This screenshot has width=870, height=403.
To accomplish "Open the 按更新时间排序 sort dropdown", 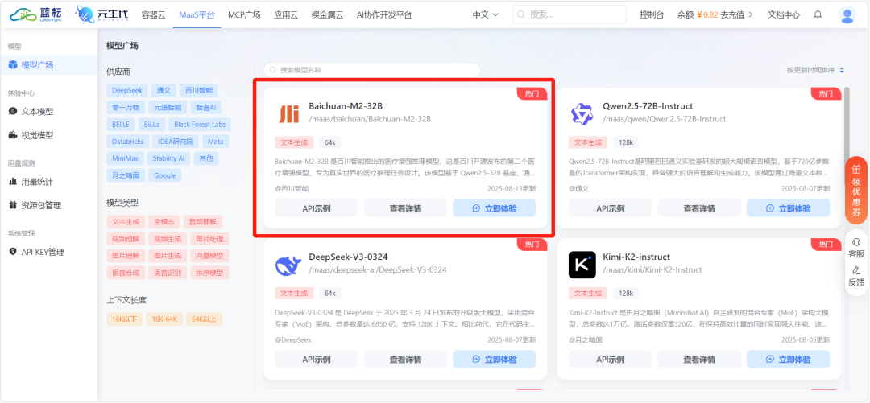I will tap(815, 71).
